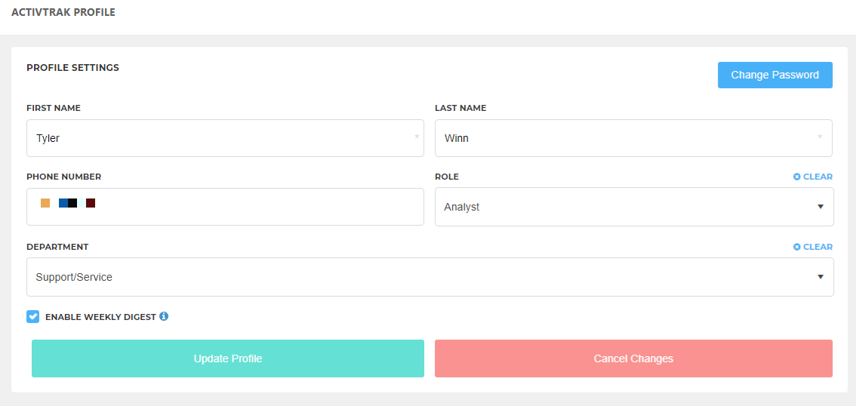This screenshot has width=856, height=406.
Task: Focus the First Name field containing Tyler
Action: (226, 138)
